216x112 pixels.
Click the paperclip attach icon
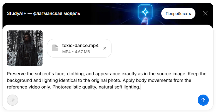click(x=13, y=100)
